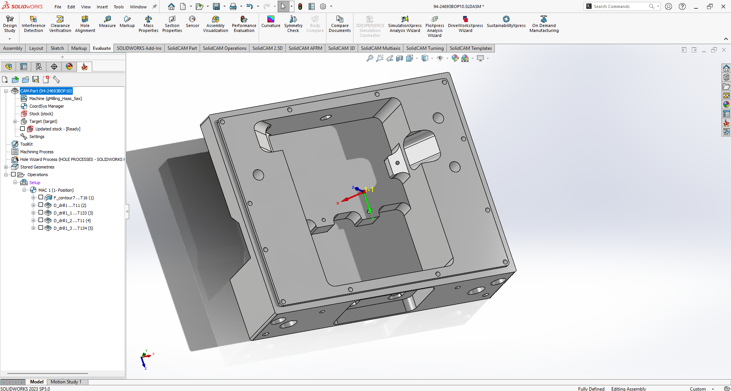Image resolution: width=731 pixels, height=391 pixels.
Task: Switch to the SolidCAM Operations tab
Action: click(224, 48)
